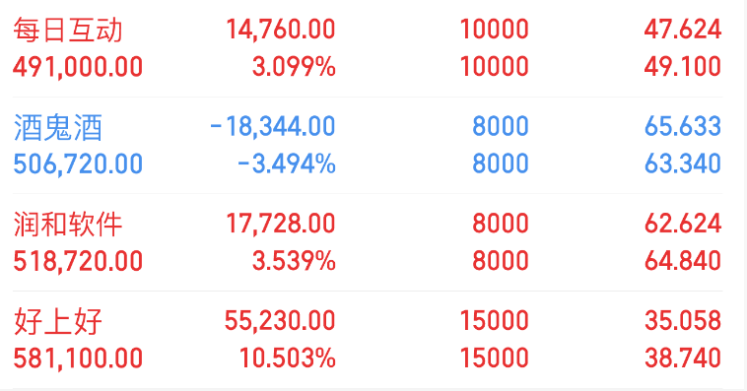Select the 3.539% gain percentage

pyautogui.click(x=294, y=261)
